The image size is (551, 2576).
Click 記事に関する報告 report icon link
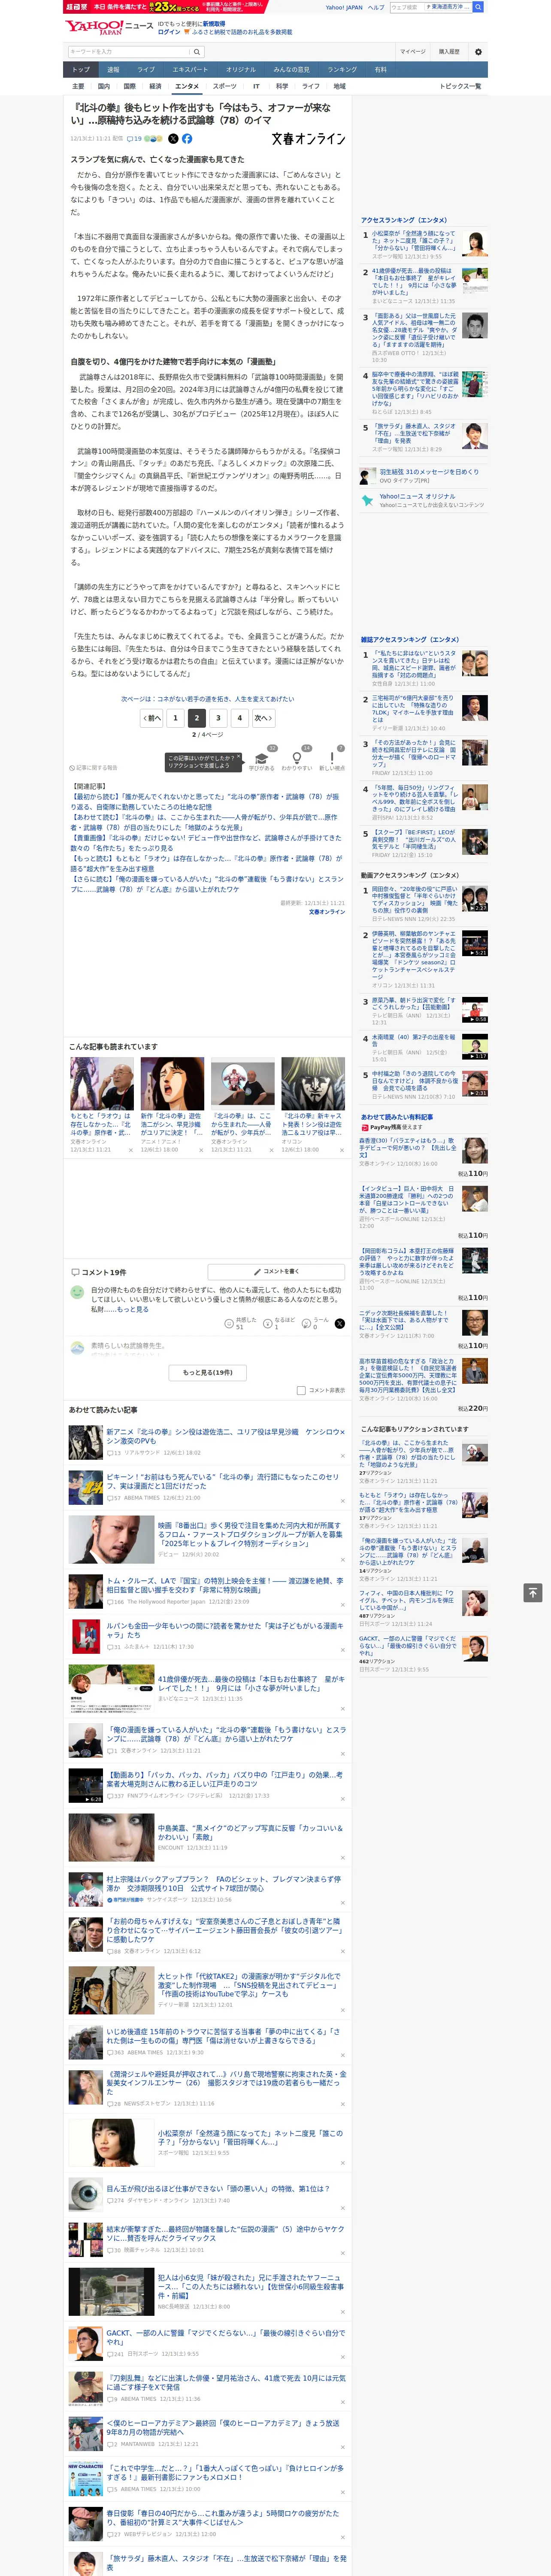click(93, 768)
